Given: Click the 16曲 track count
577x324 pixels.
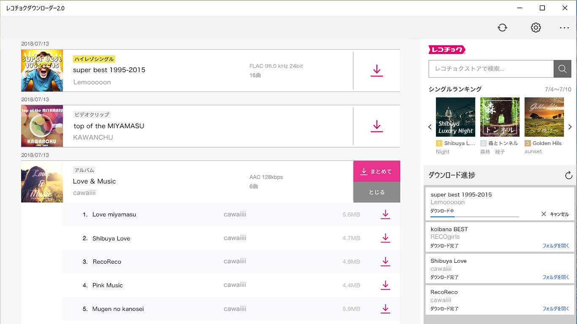Looking at the screenshot, I should 255,76.
